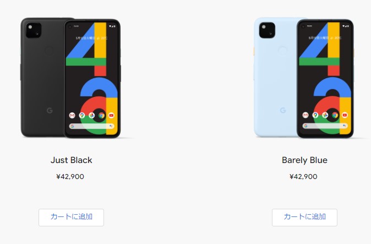Tap Gmail icon on Just Black phone screen
Screen dimensions: 371x244
click(72, 115)
